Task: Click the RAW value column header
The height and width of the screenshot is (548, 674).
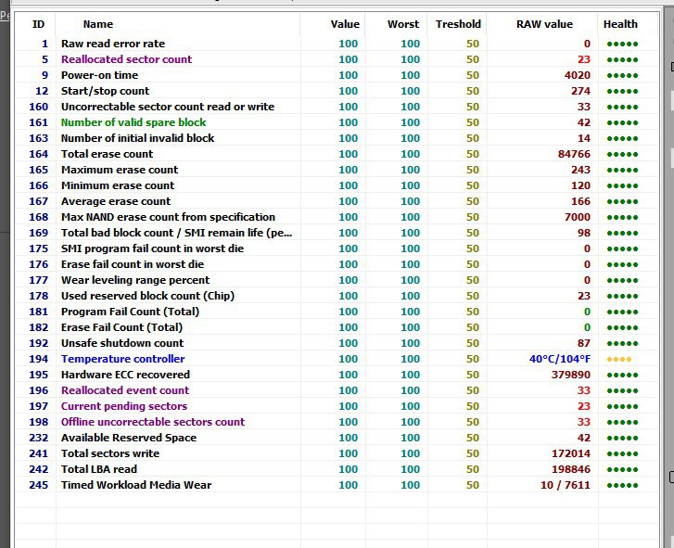Action: point(544,24)
